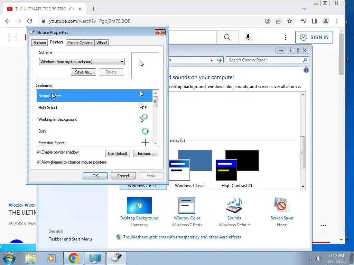This screenshot has height=265, width=354.
Task: Show hidden system tray icons
Action: 310,258
